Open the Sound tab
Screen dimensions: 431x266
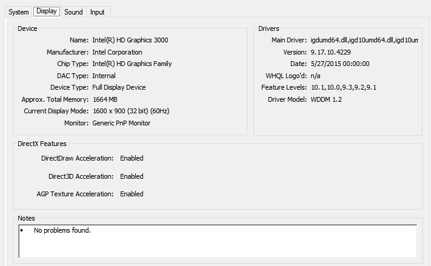coord(73,12)
